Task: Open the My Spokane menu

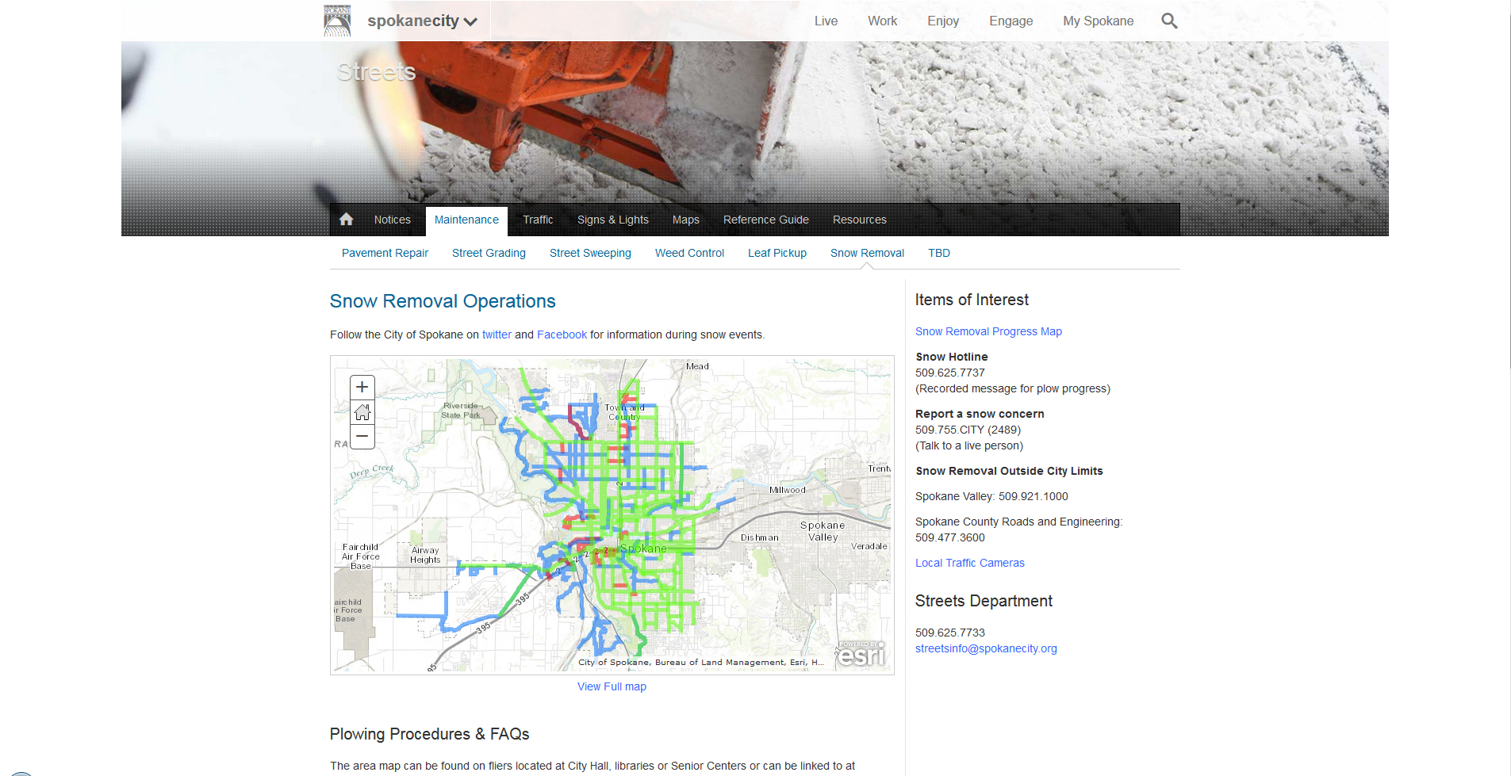Action: pyautogui.click(x=1098, y=21)
